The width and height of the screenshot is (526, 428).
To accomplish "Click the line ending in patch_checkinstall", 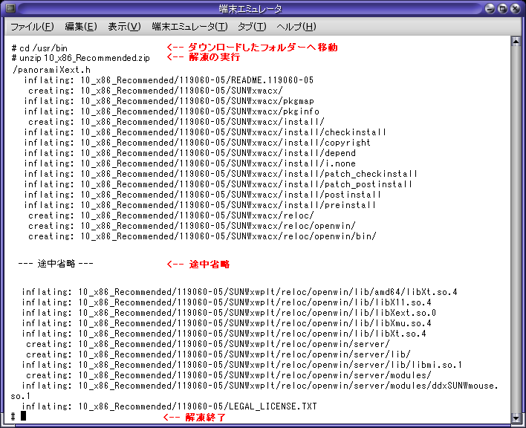I will 221,174.
